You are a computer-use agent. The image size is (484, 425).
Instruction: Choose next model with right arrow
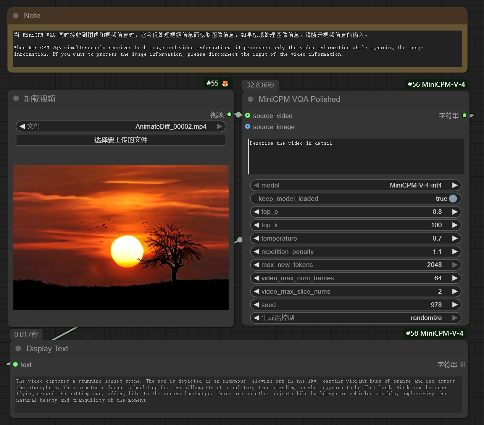(x=455, y=185)
